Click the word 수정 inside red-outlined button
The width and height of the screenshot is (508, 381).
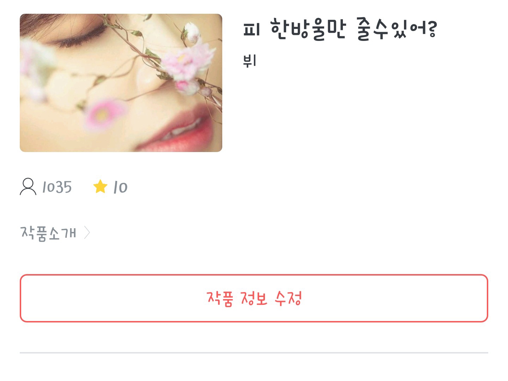(x=288, y=298)
